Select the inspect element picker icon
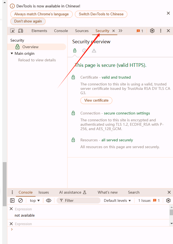The height and width of the screenshot is (244, 173). [x=12, y=31]
